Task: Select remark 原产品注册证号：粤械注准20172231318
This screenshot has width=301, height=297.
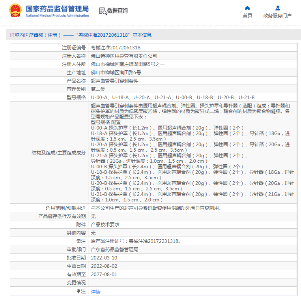Action: 136,241
